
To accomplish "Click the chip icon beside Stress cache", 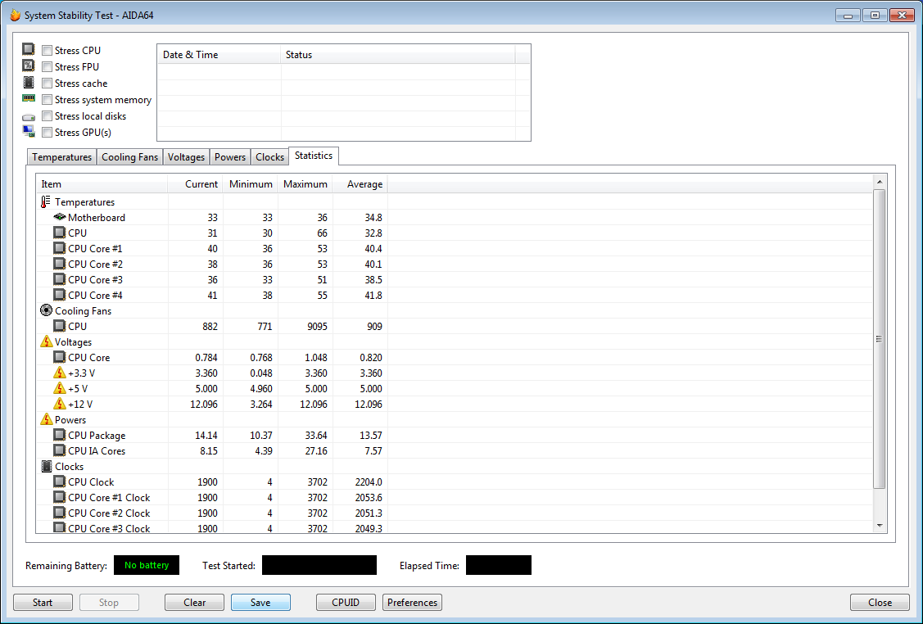I will (28, 82).
